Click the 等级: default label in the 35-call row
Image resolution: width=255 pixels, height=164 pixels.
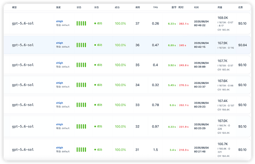tap(63, 66)
